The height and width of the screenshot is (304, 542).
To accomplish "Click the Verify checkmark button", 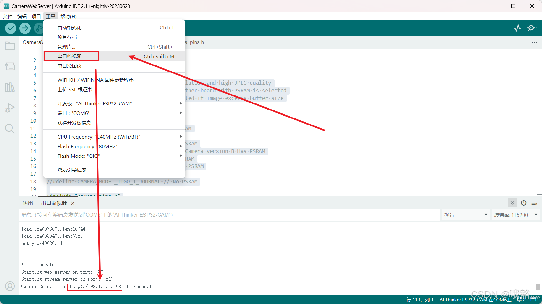I will (x=11, y=28).
